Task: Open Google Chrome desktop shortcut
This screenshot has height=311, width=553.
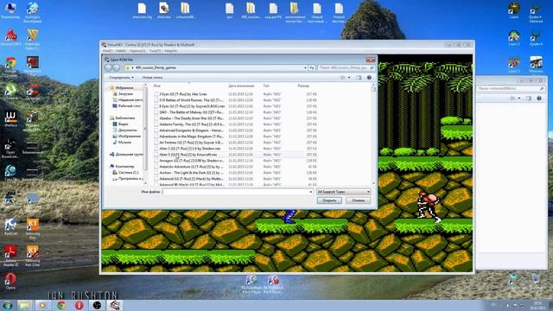Action: tap(10, 66)
